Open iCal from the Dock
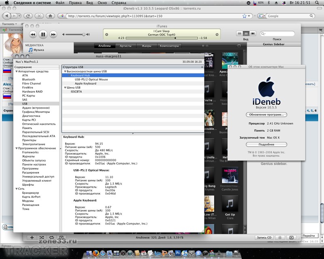The width and height of the screenshot is (324, 259). [144, 253]
